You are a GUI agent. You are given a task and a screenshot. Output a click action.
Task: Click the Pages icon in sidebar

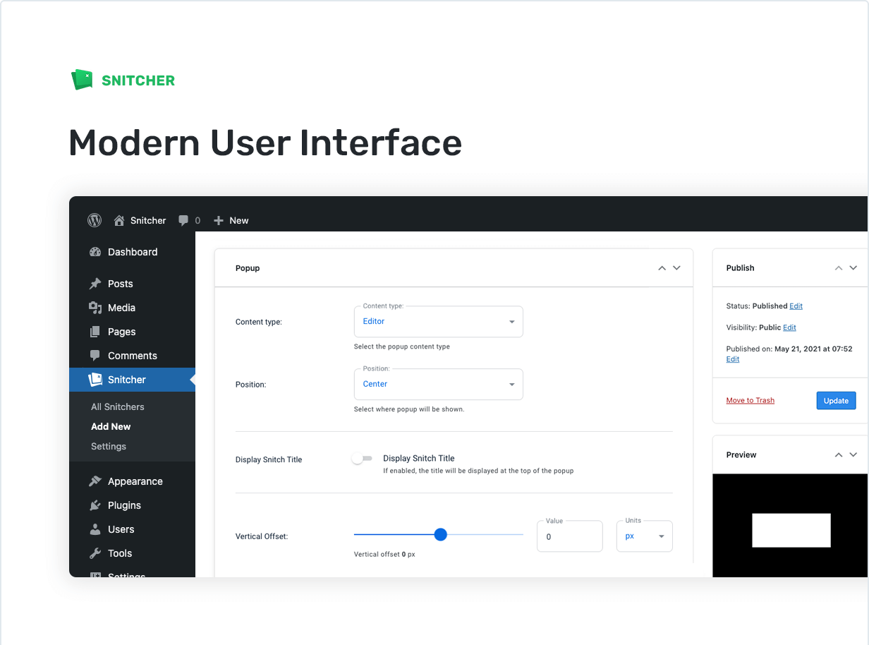pyautogui.click(x=95, y=332)
